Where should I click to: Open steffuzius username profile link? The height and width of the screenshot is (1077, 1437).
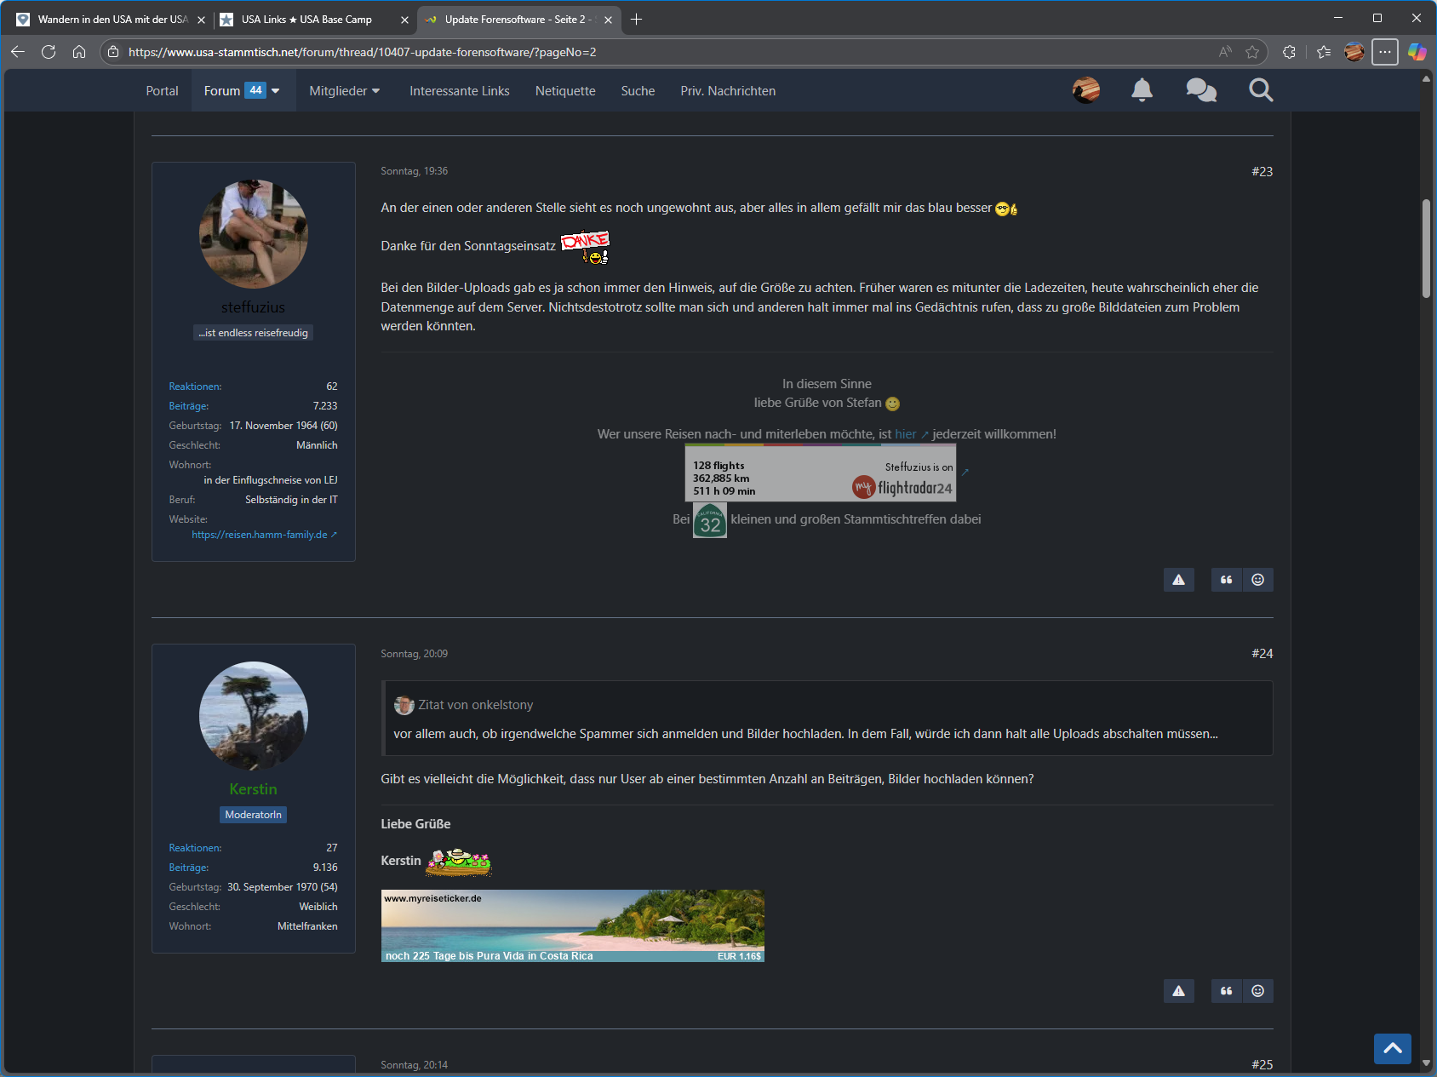[x=253, y=307]
